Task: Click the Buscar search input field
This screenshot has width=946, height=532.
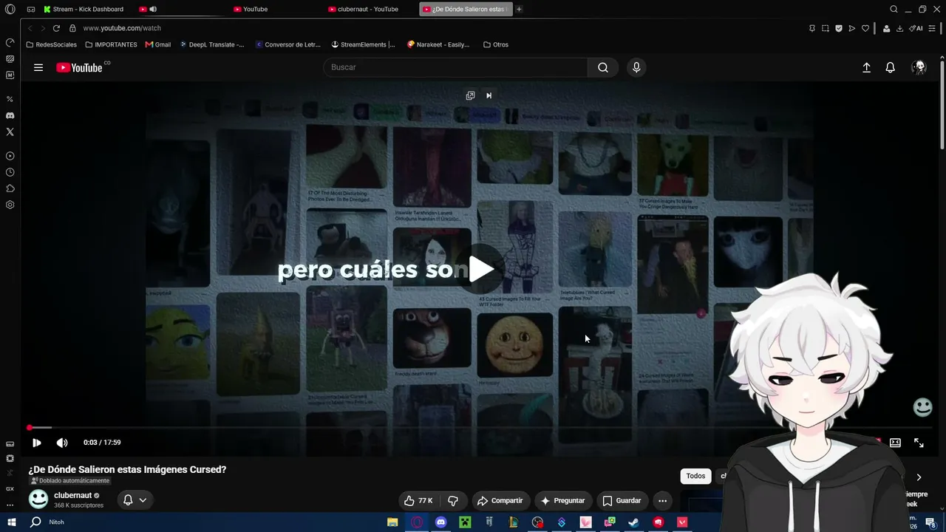Action: [455, 67]
